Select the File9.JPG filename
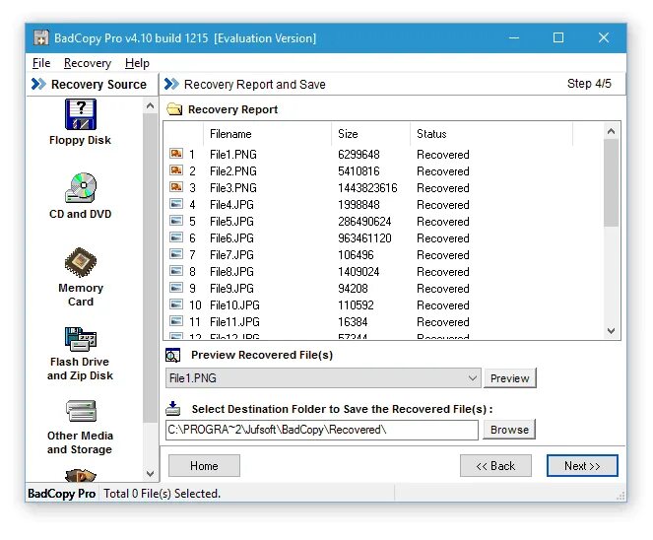This screenshot has width=653, height=540. 232,289
